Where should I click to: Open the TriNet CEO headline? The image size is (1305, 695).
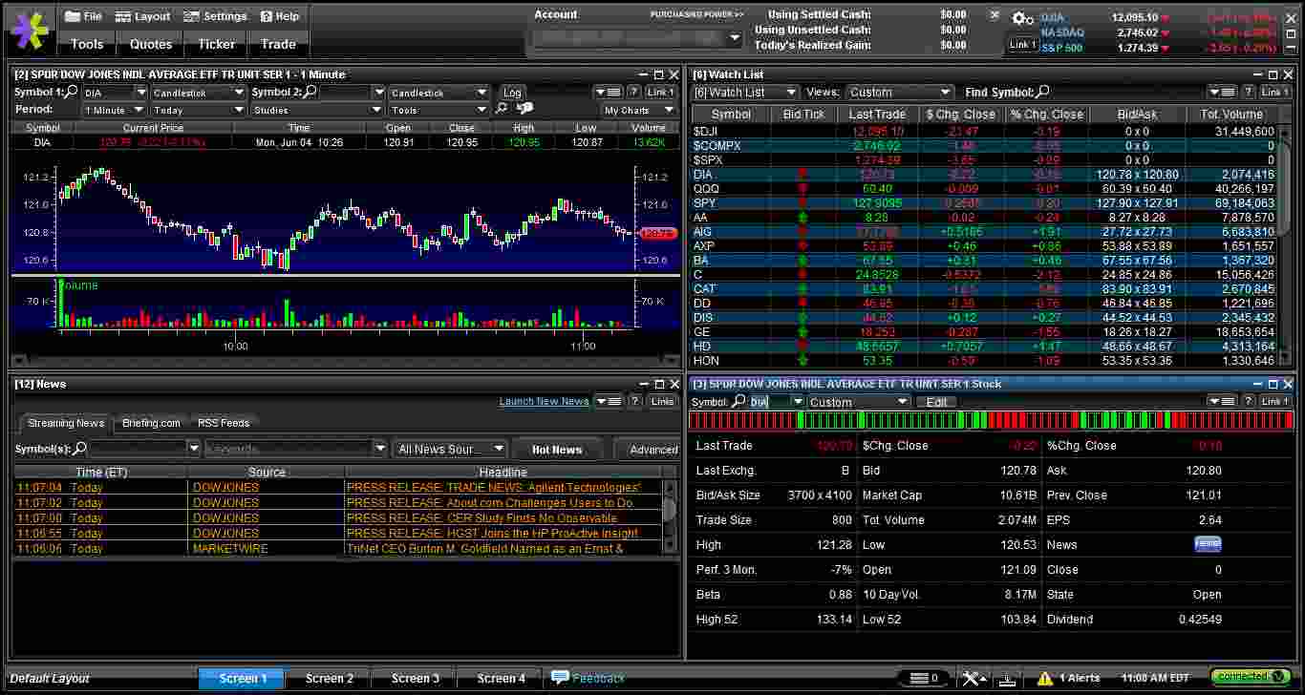pyautogui.click(x=485, y=549)
